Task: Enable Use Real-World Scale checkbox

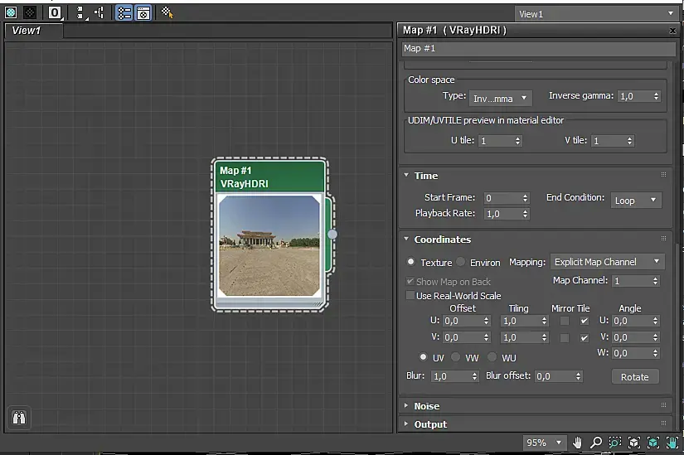Action: click(410, 296)
